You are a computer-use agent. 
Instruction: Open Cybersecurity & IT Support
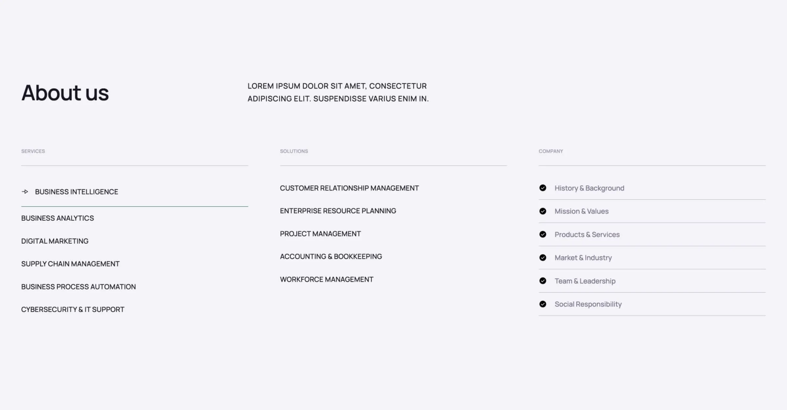(x=72, y=309)
